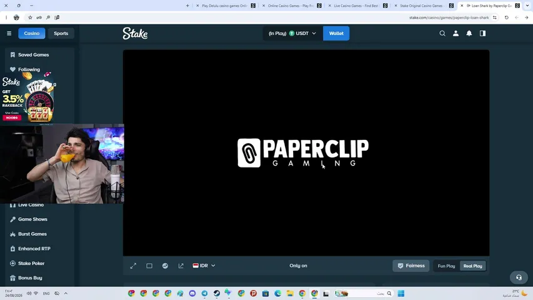This screenshot has height=300, width=533.
Task: Switch to the Online Casino Games browser tab
Action: [x=291, y=6]
